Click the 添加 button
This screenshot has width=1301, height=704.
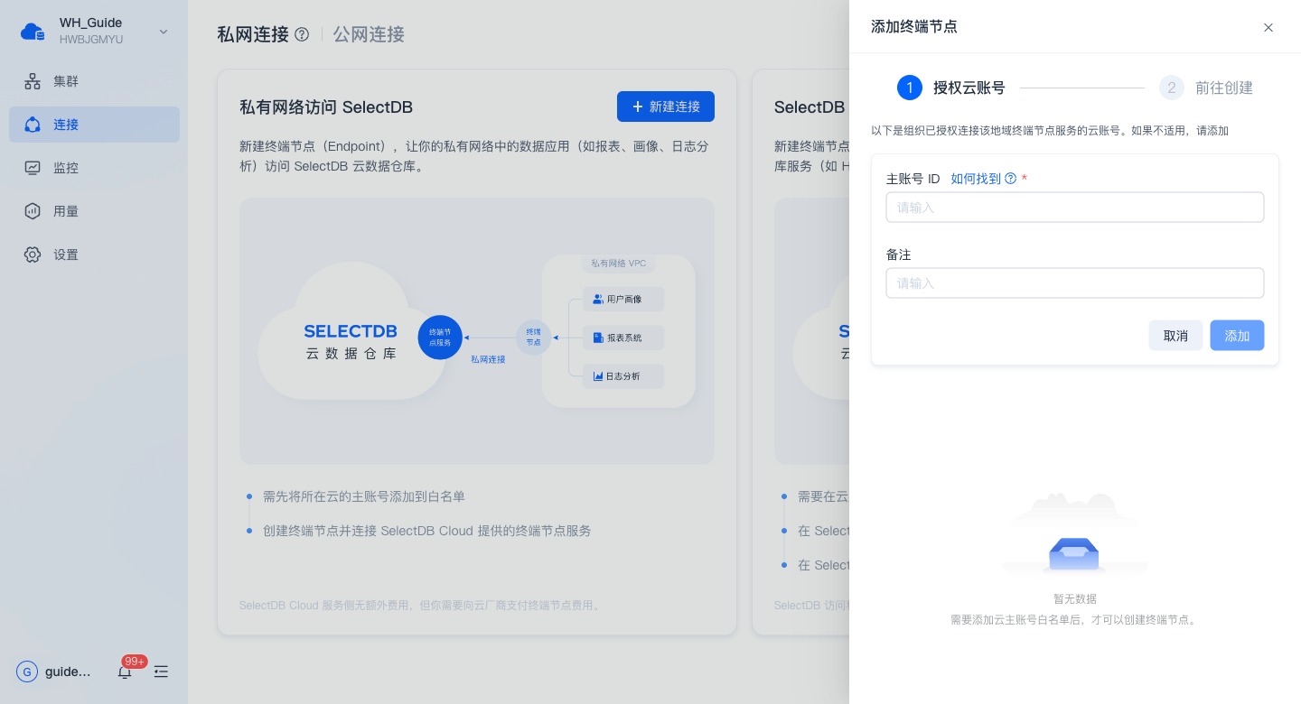coord(1237,336)
